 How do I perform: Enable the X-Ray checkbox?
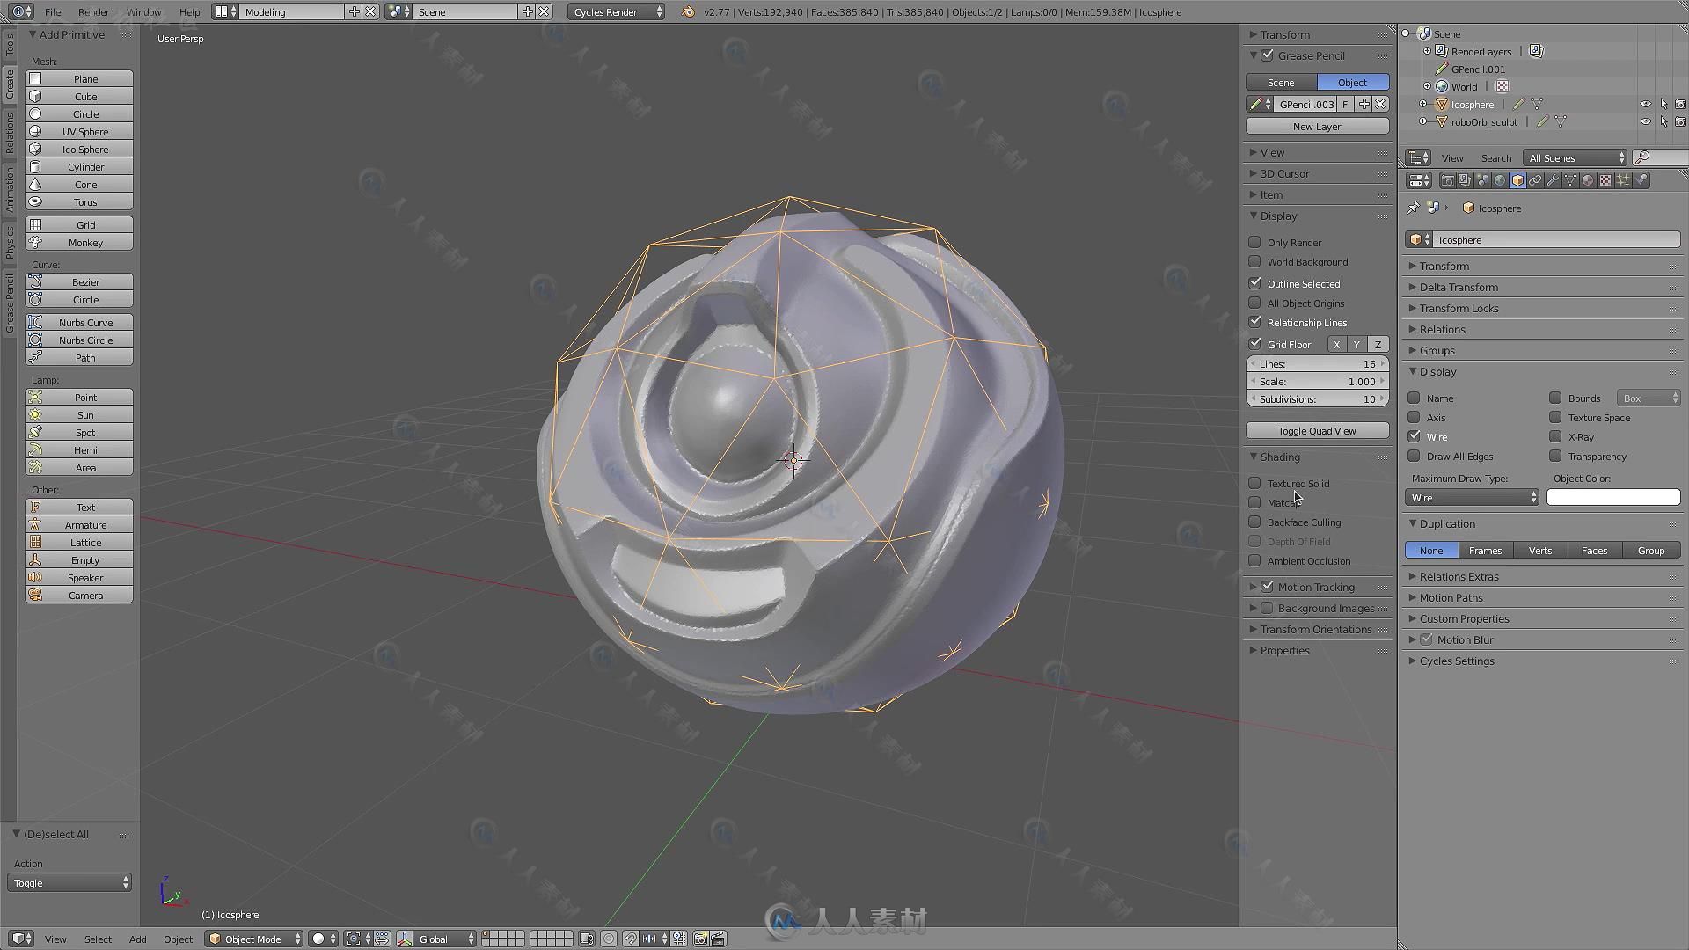coord(1555,436)
